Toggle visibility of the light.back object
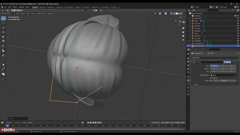 238,36
